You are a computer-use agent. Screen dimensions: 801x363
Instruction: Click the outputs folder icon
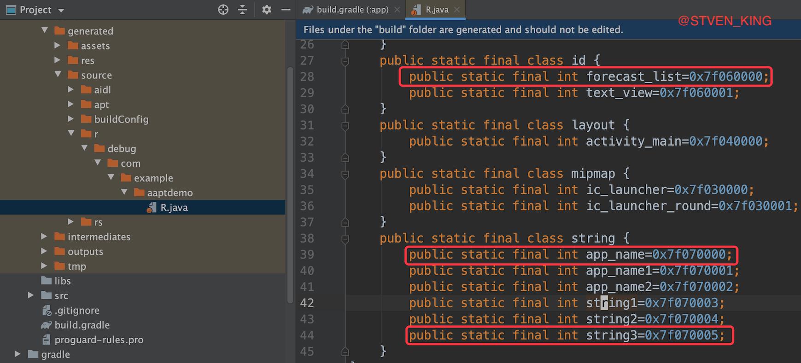pos(59,251)
